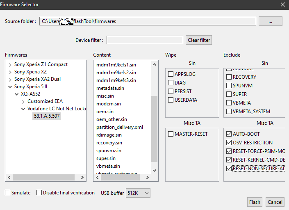Select mdm1m9kefs2.sin in Content
This screenshot has width=289, height=210.
[x=116, y=73]
